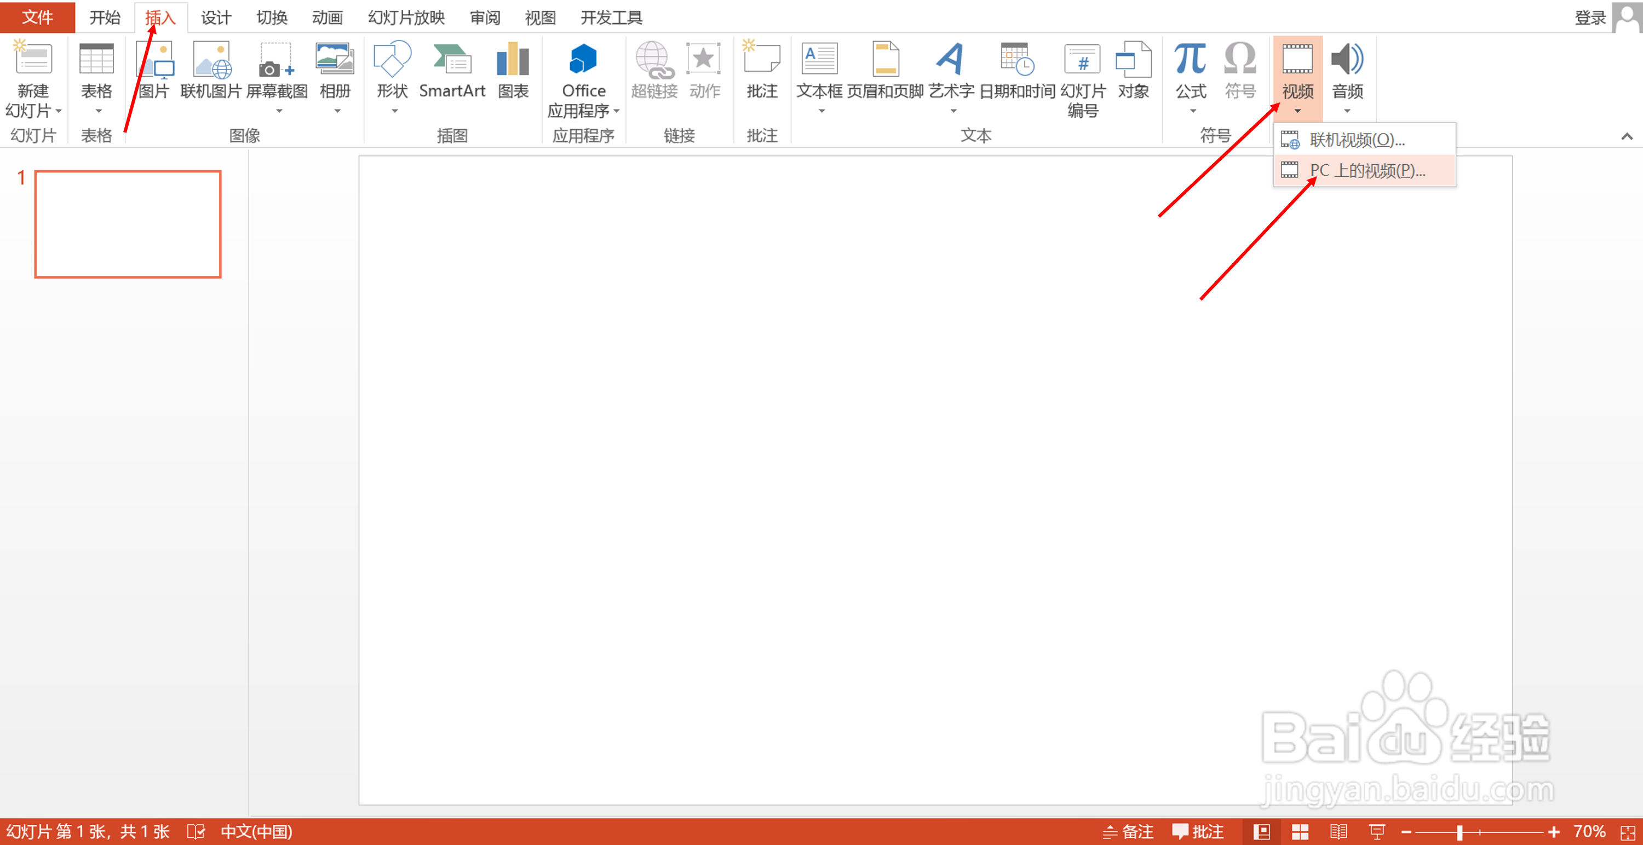Screen dimensions: 1643x845
Task: Switch to the Developer (开发工具) tab
Action: (x=611, y=17)
